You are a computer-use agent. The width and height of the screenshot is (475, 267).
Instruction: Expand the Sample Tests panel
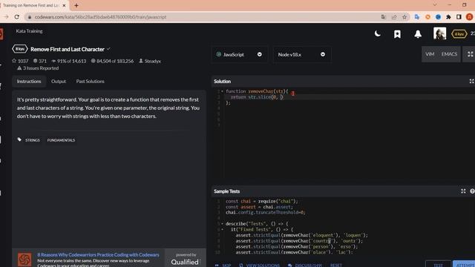pyautogui.click(x=463, y=191)
